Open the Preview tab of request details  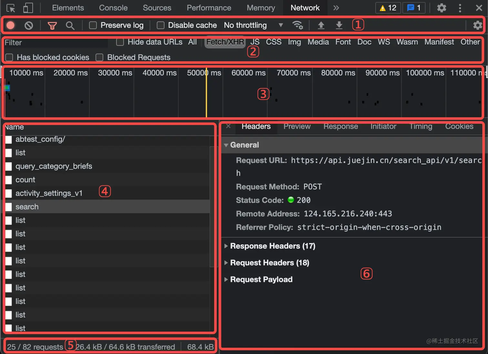click(297, 126)
